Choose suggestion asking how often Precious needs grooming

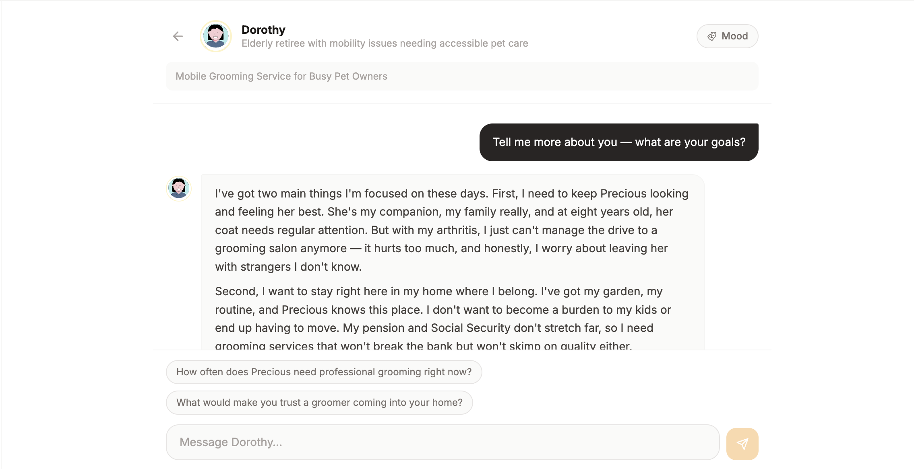pyautogui.click(x=324, y=372)
